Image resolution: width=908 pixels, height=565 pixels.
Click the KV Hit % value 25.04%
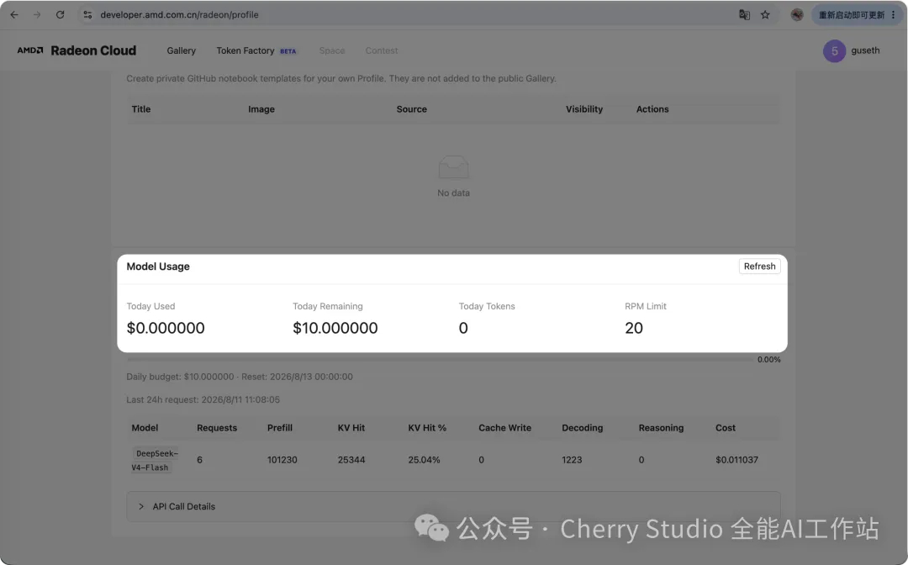click(x=424, y=460)
